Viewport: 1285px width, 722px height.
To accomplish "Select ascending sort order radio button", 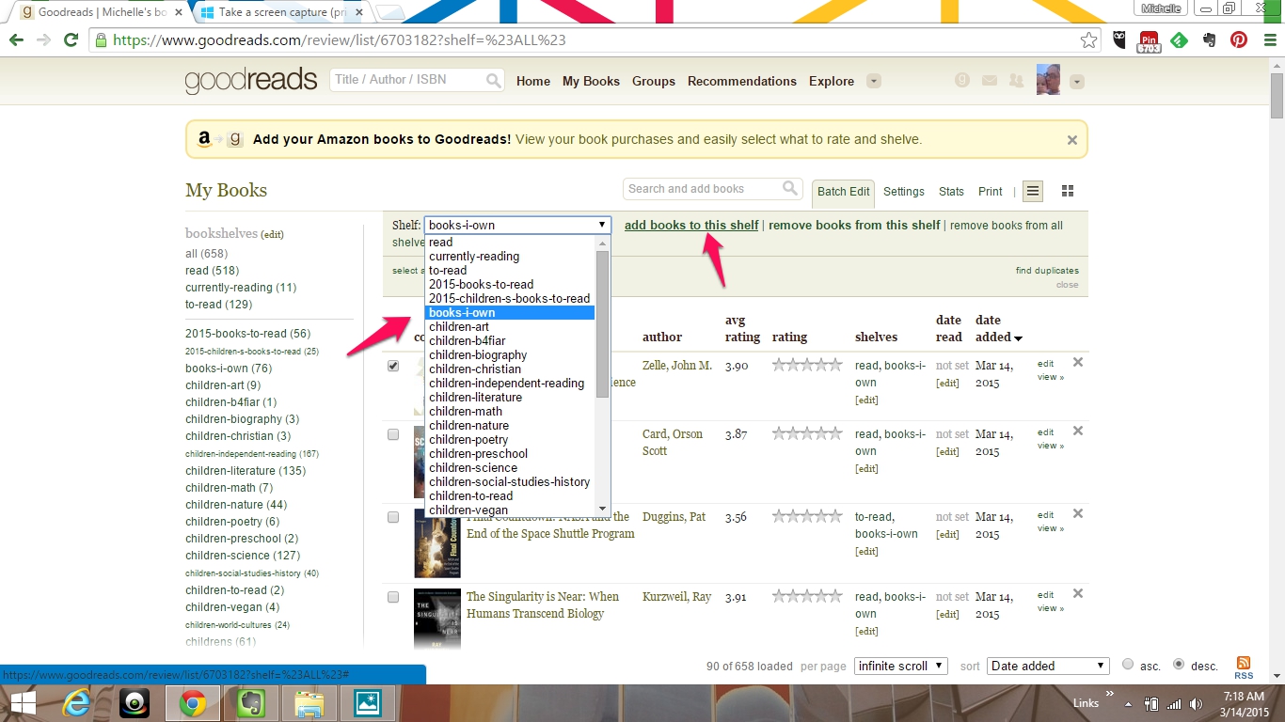I will pos(1128,665).
